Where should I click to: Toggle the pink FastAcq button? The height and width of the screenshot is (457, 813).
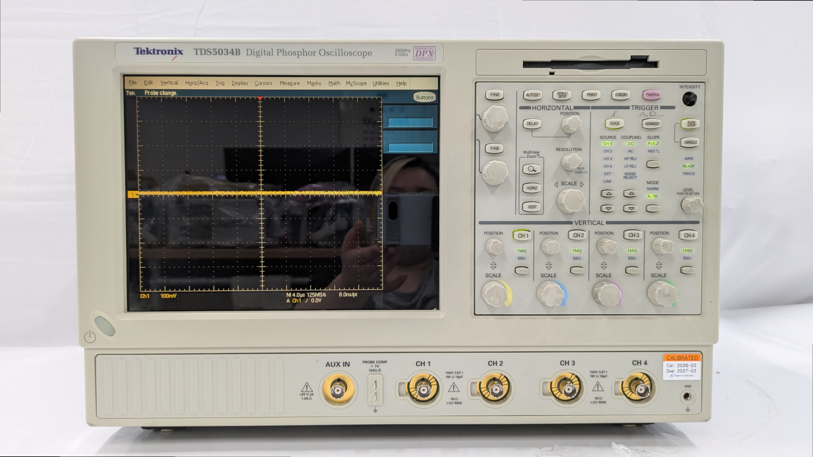tap(652, 94)
